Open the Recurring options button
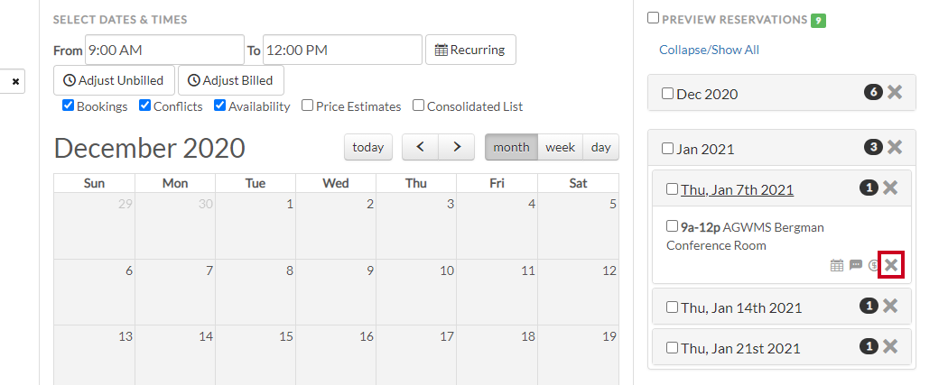This screenshot has height=385, width=948. pyautogui.click(x=470, y=50)
